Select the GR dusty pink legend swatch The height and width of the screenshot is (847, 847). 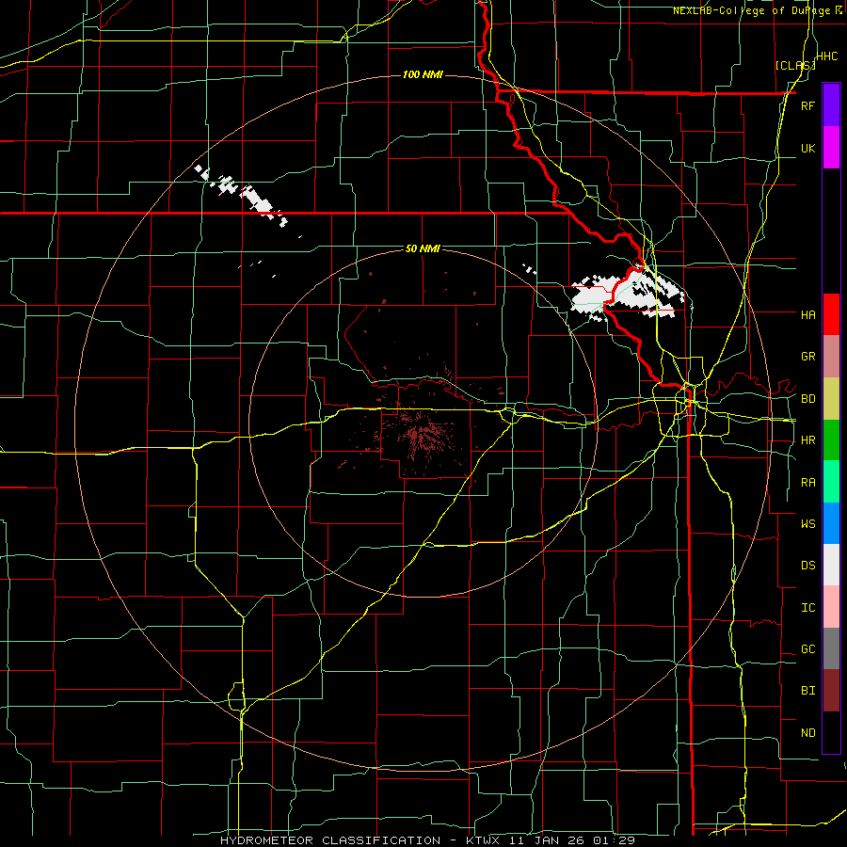(x=831, y=357)
